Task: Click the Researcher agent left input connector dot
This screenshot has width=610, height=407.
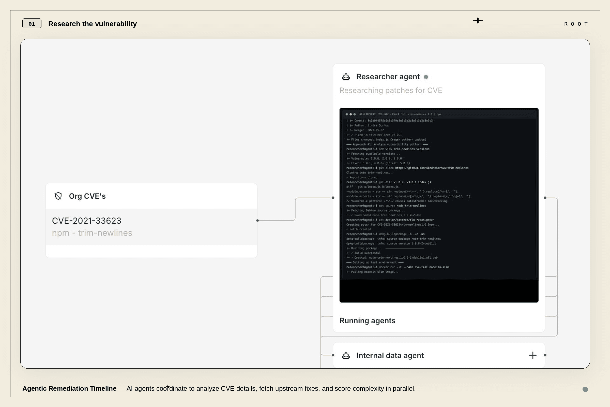Action: (x=333, y=198)
